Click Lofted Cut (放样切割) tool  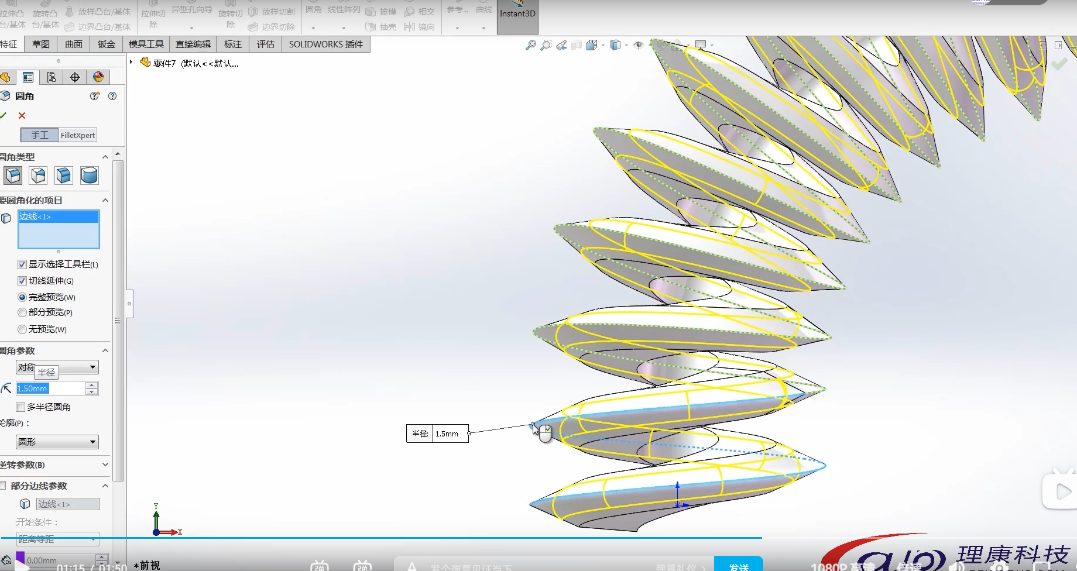point(272,12)
